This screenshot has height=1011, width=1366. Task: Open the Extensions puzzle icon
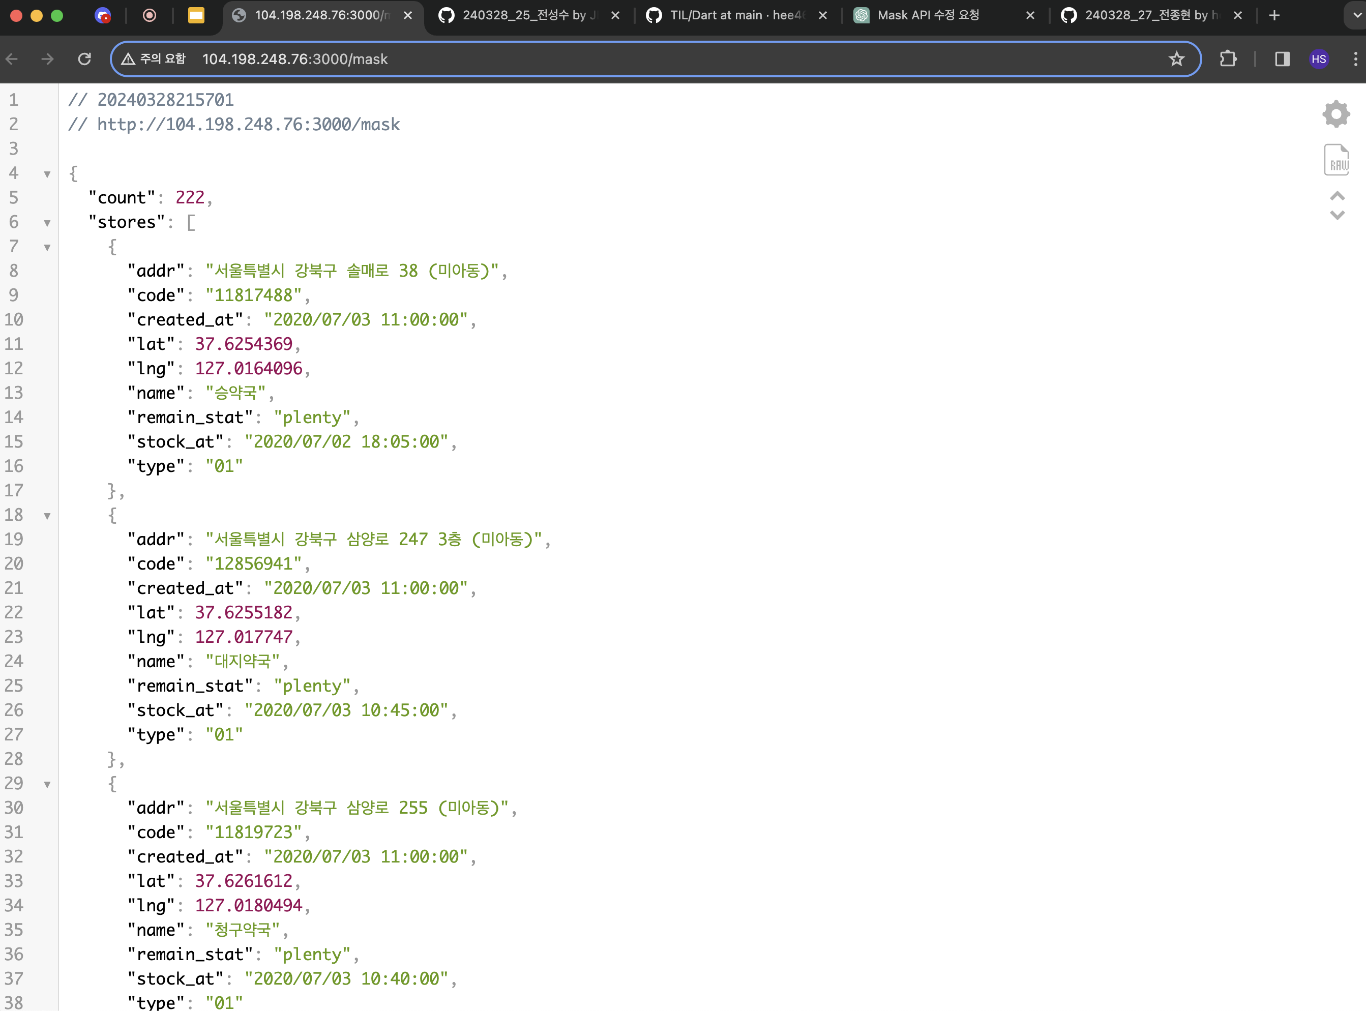1228,59
